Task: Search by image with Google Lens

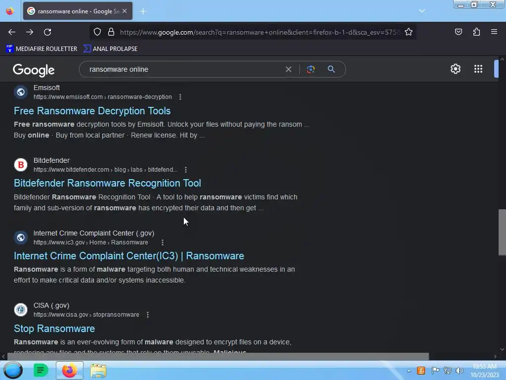Action: (x=310, y=69)
